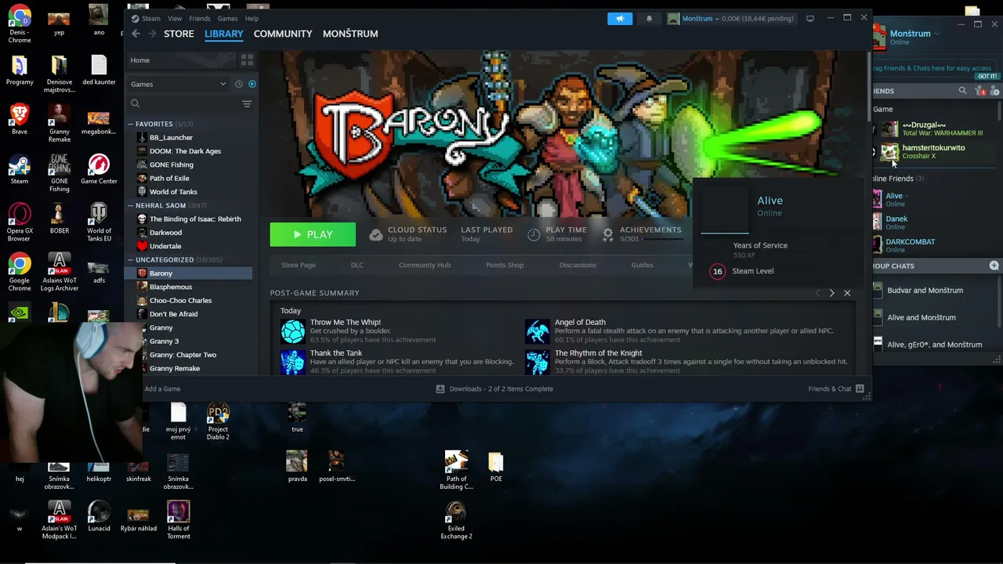
Task: Show next post-game summary page
Action: click(x=831, y=293)
